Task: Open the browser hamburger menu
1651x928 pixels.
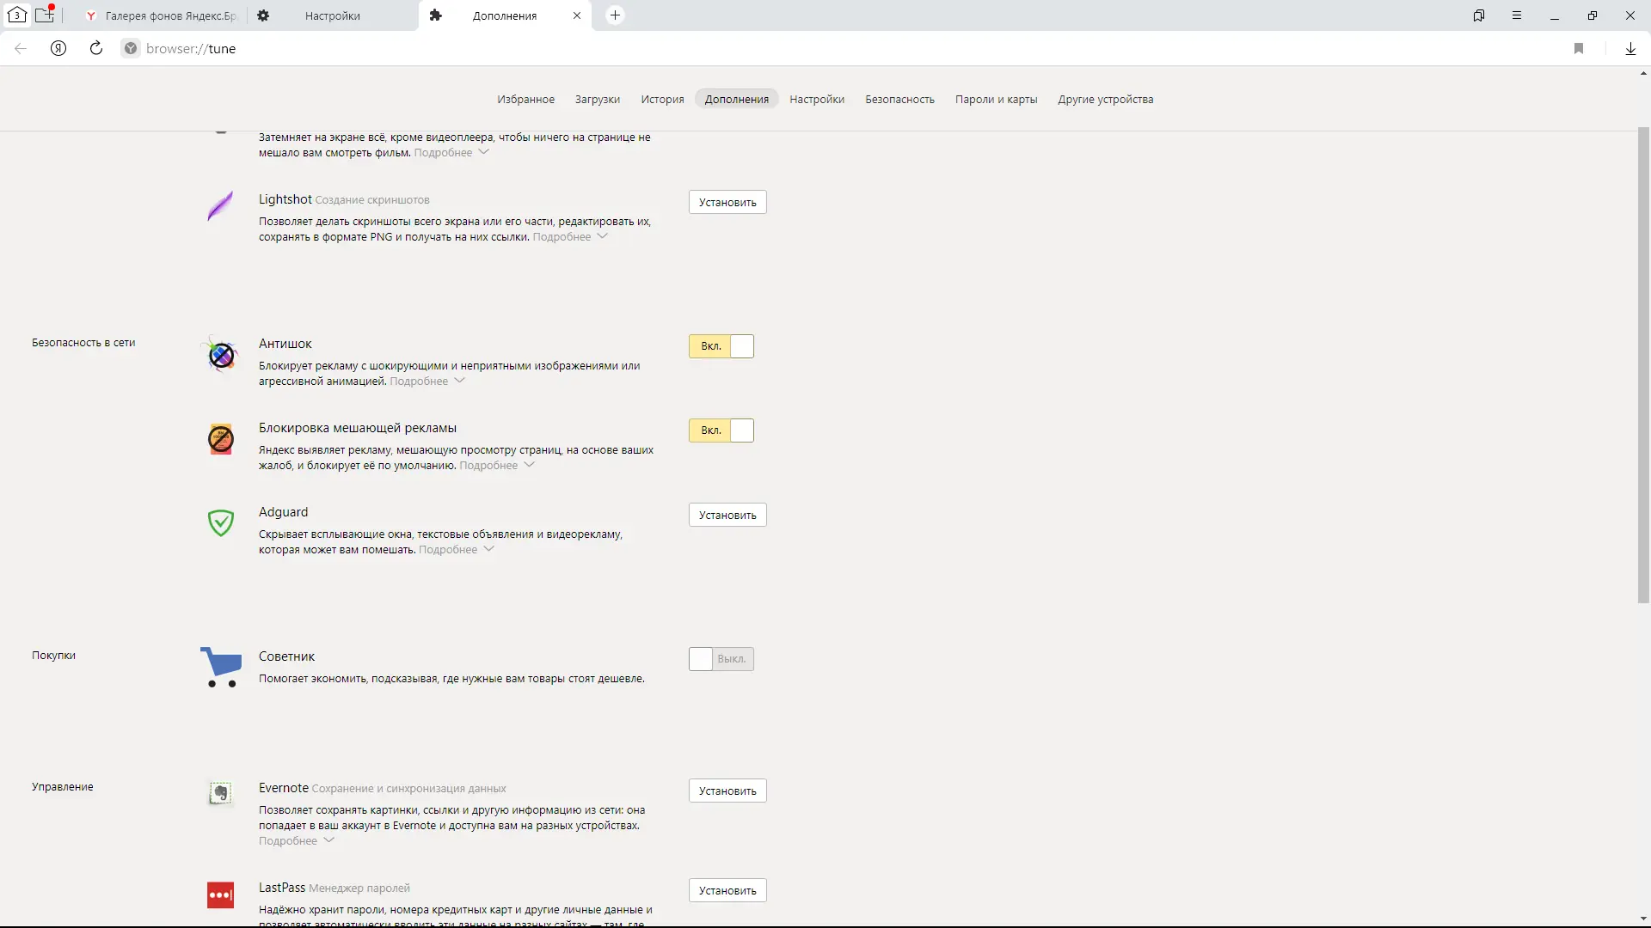Action: coord(1517,15)
